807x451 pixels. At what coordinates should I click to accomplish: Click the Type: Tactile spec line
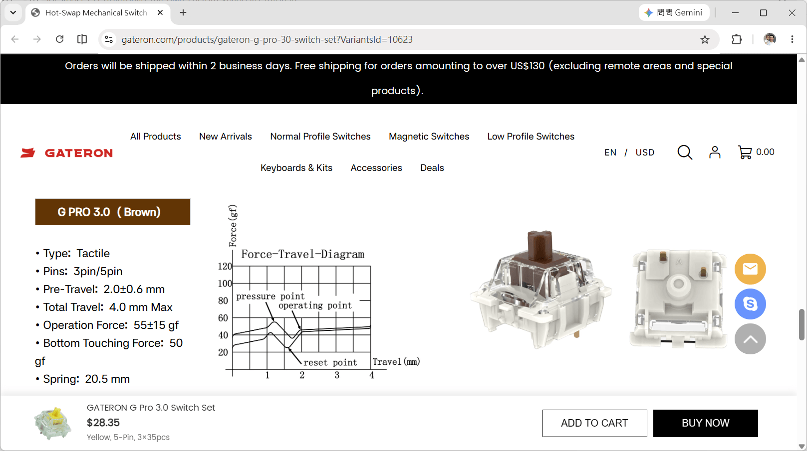tap(73, 253)
